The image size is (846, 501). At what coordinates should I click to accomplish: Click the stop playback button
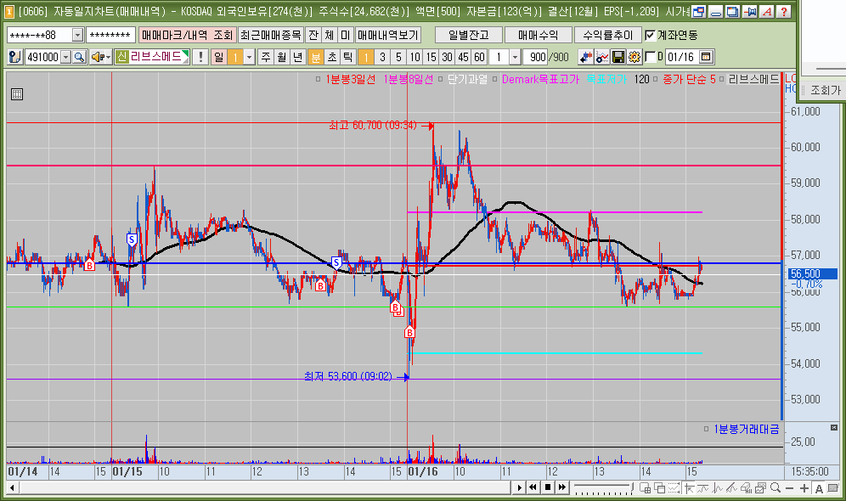tap(548, 487)
